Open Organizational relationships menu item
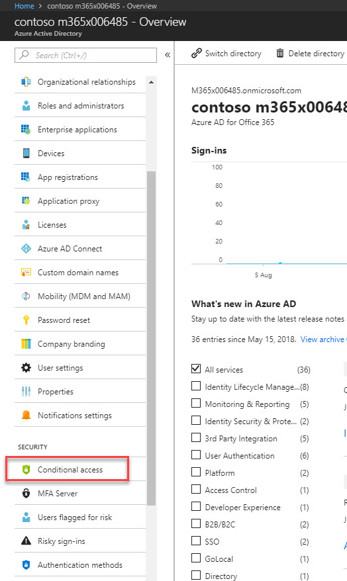Viewport: 347px width, 581px height. click(x=80, y=82)
